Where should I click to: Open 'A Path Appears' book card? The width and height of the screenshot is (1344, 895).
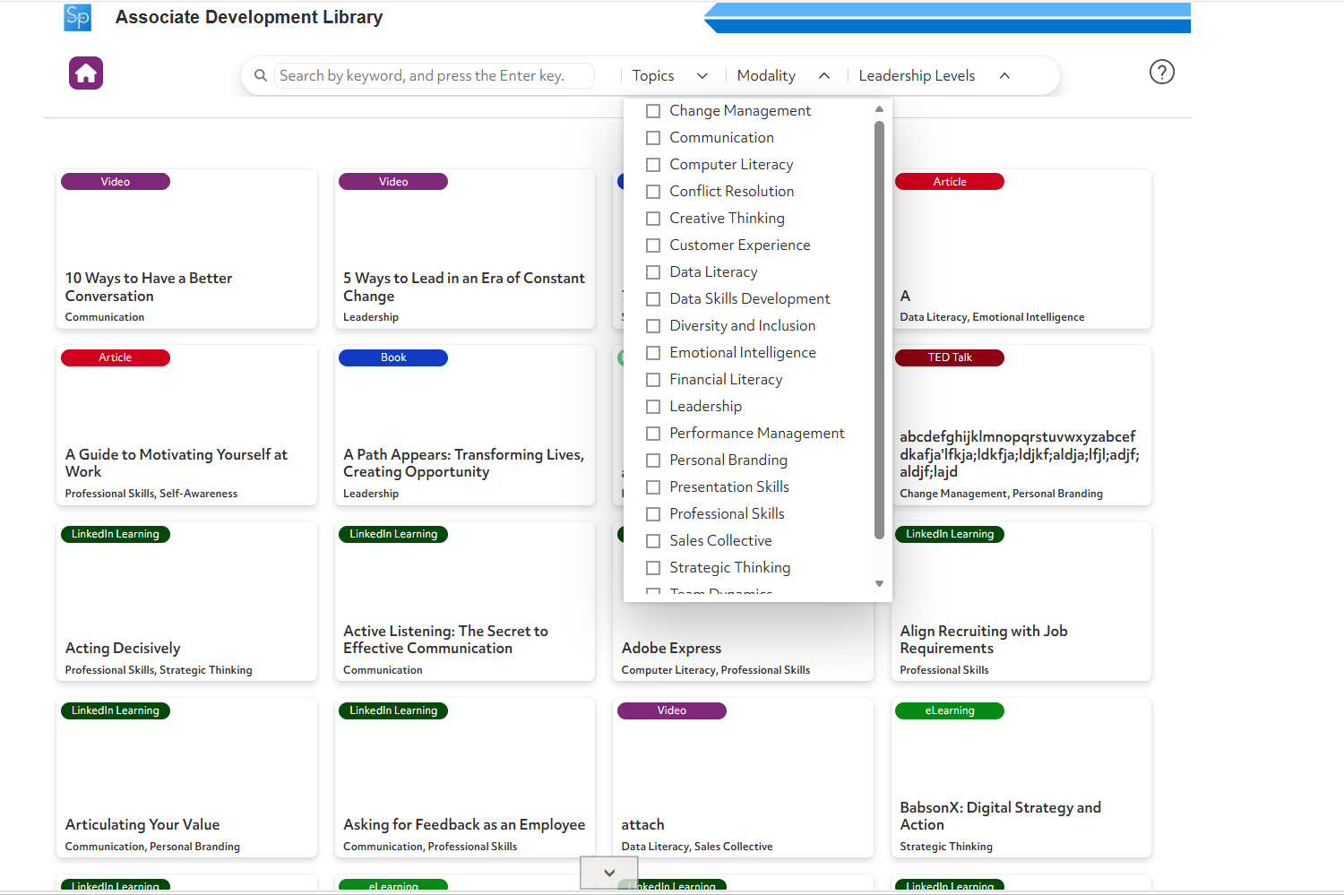(465, 426)
